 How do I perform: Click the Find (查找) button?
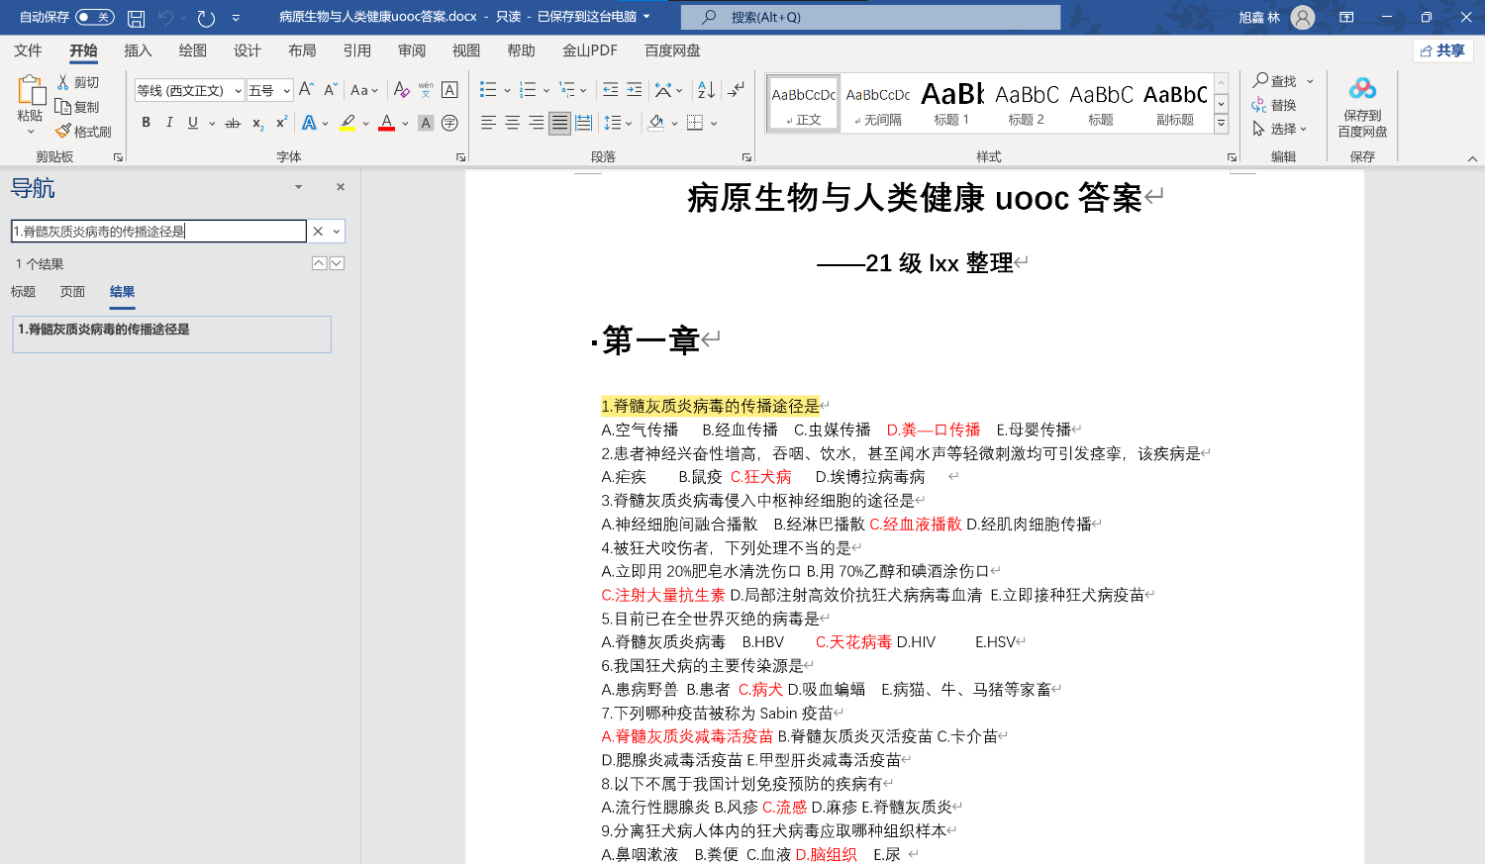tap(1275, 81)
